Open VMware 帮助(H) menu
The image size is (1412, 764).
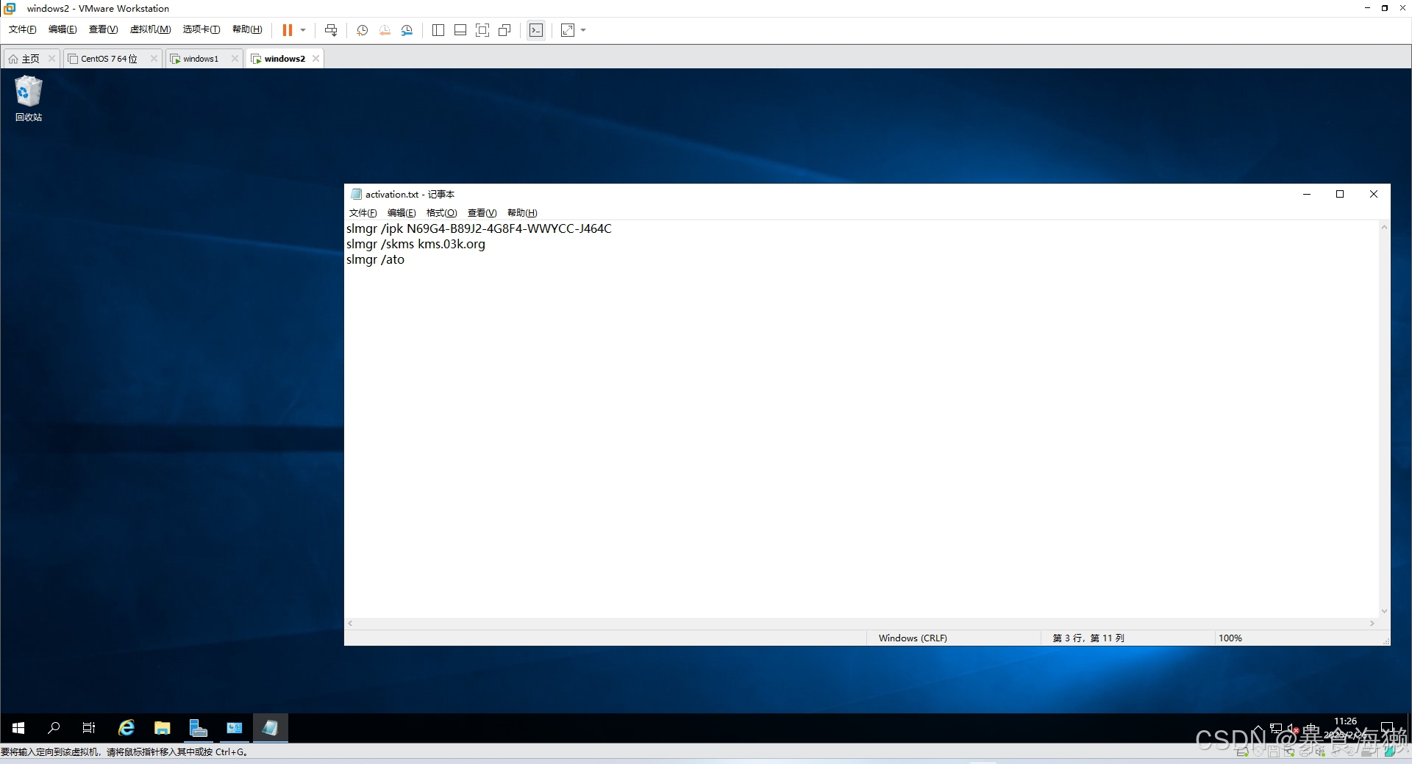click(x=247, y=29)
